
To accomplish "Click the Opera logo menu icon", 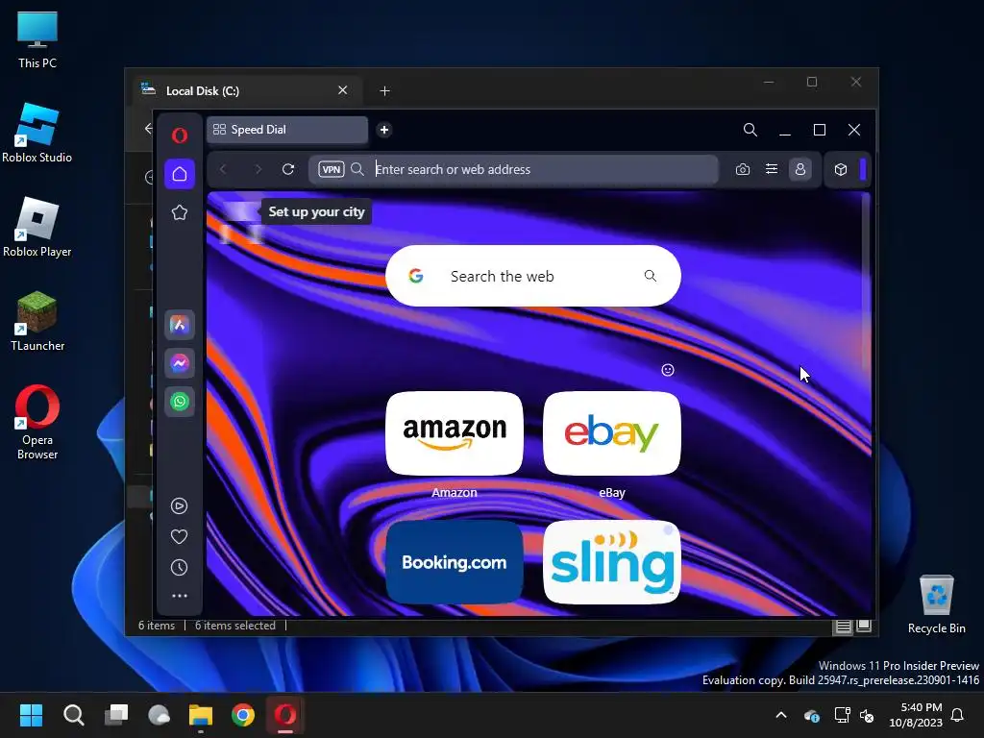I will [180, 135].
